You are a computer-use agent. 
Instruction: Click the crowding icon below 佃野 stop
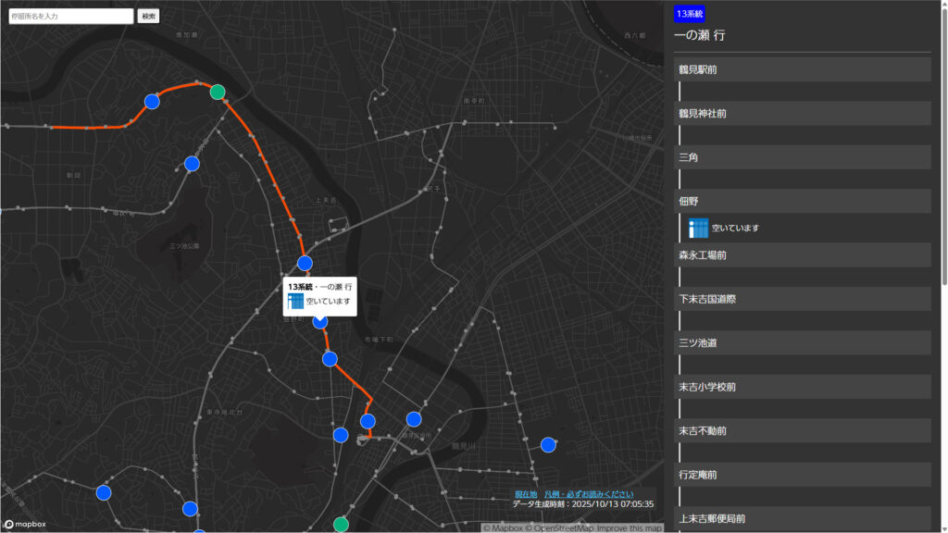click(x=698, y=228)
